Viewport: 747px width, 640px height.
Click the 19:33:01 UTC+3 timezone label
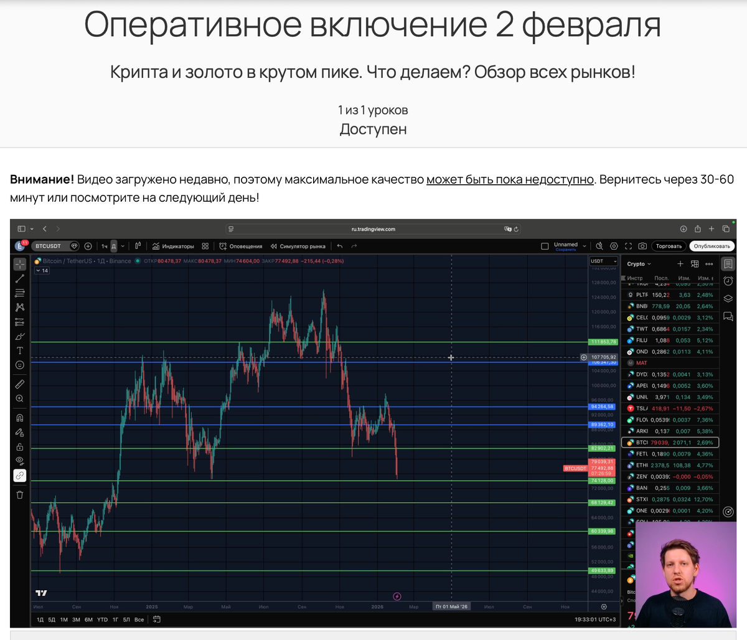[595, 619]
